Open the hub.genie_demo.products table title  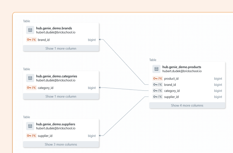click(x=182, y=67)
